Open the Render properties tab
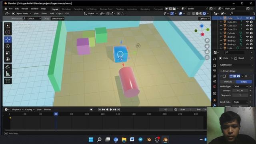This screenshot has height=144, width=256. pos(214,66)
